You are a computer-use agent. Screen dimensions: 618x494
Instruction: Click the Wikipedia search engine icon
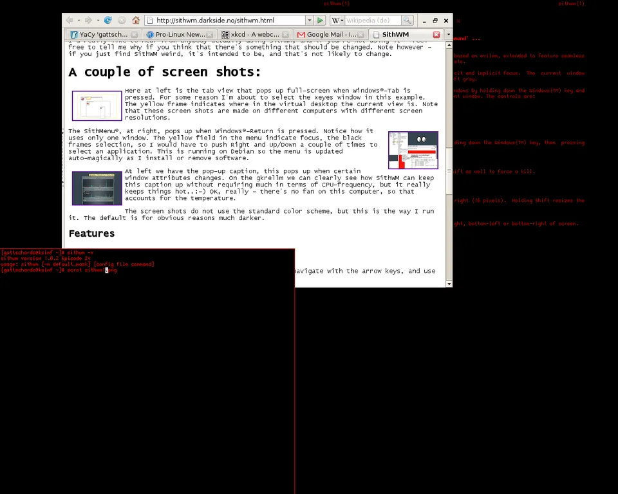(335, 20)
